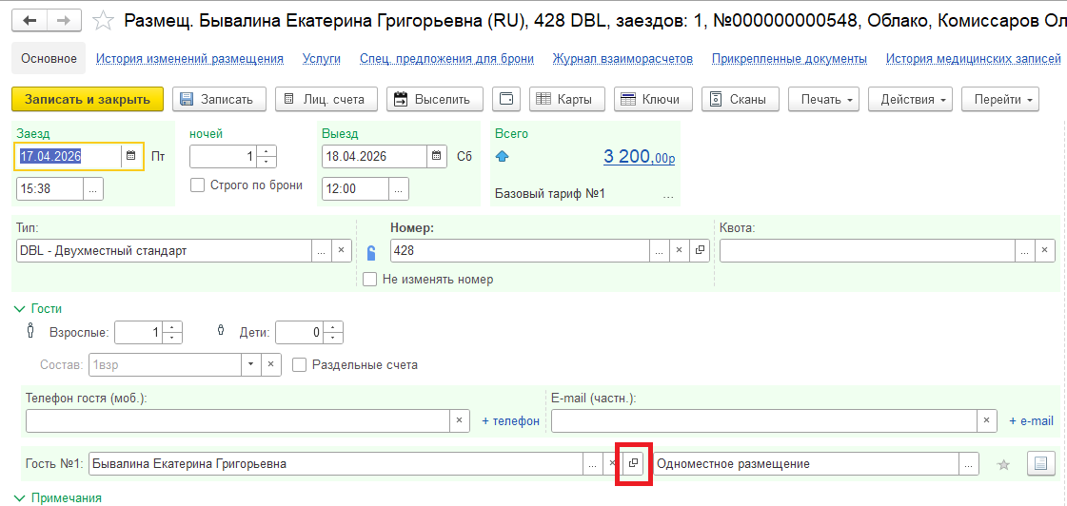Screen dimensions: 1067x506
Task: Open the Сканы button
Action: [x=741, y=99]
